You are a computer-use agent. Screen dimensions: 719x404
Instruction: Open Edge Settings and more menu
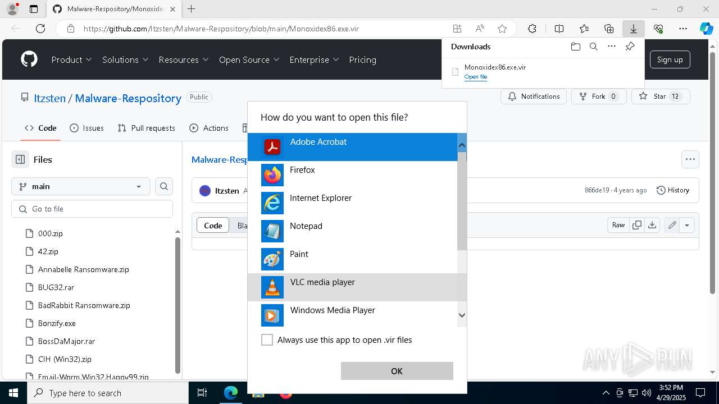pyautogui.click(x=683, y=29)
